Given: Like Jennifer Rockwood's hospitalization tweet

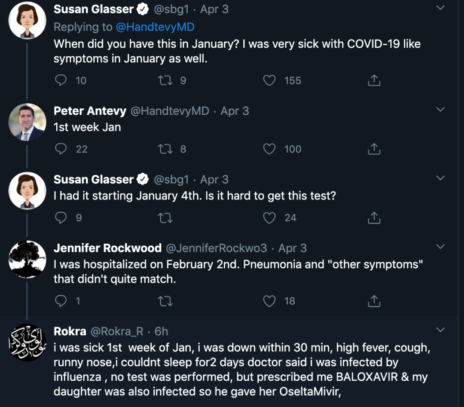Looking at the screenshot, I should tap(269, 301).
